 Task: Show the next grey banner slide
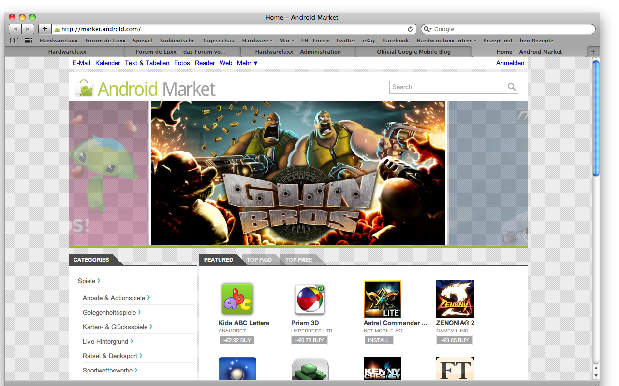[488, 173]
